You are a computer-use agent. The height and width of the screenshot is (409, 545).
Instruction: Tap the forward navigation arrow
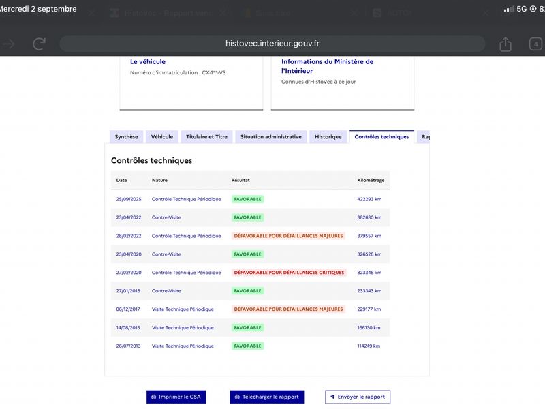(8, 44)
